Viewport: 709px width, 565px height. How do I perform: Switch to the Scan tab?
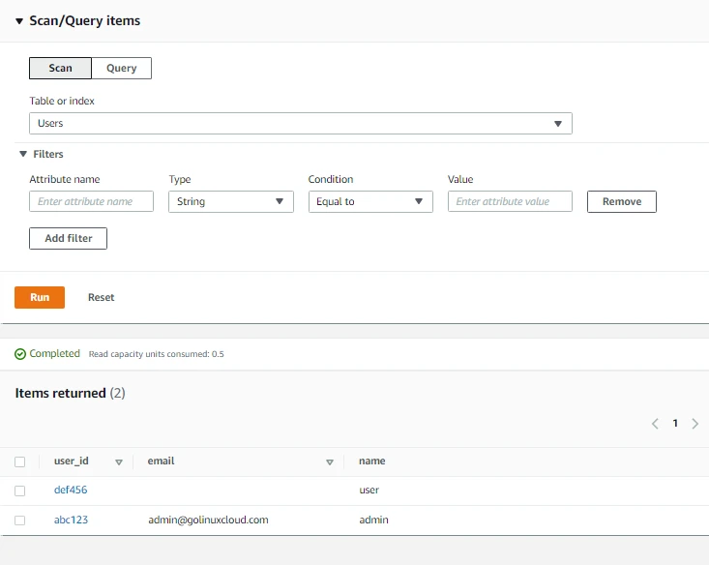[60, 69]
